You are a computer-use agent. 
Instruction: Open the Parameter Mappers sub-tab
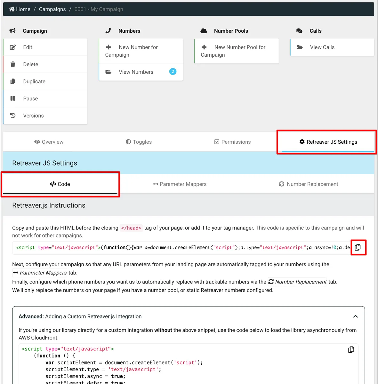(x=180, y=184)
